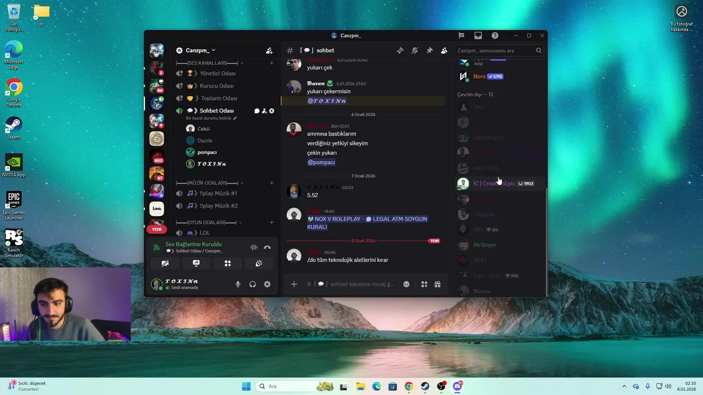703x395 pixels.
Task: Select member İC | CreationEpic
Action: pyautogui.click(x=499, y=183)
